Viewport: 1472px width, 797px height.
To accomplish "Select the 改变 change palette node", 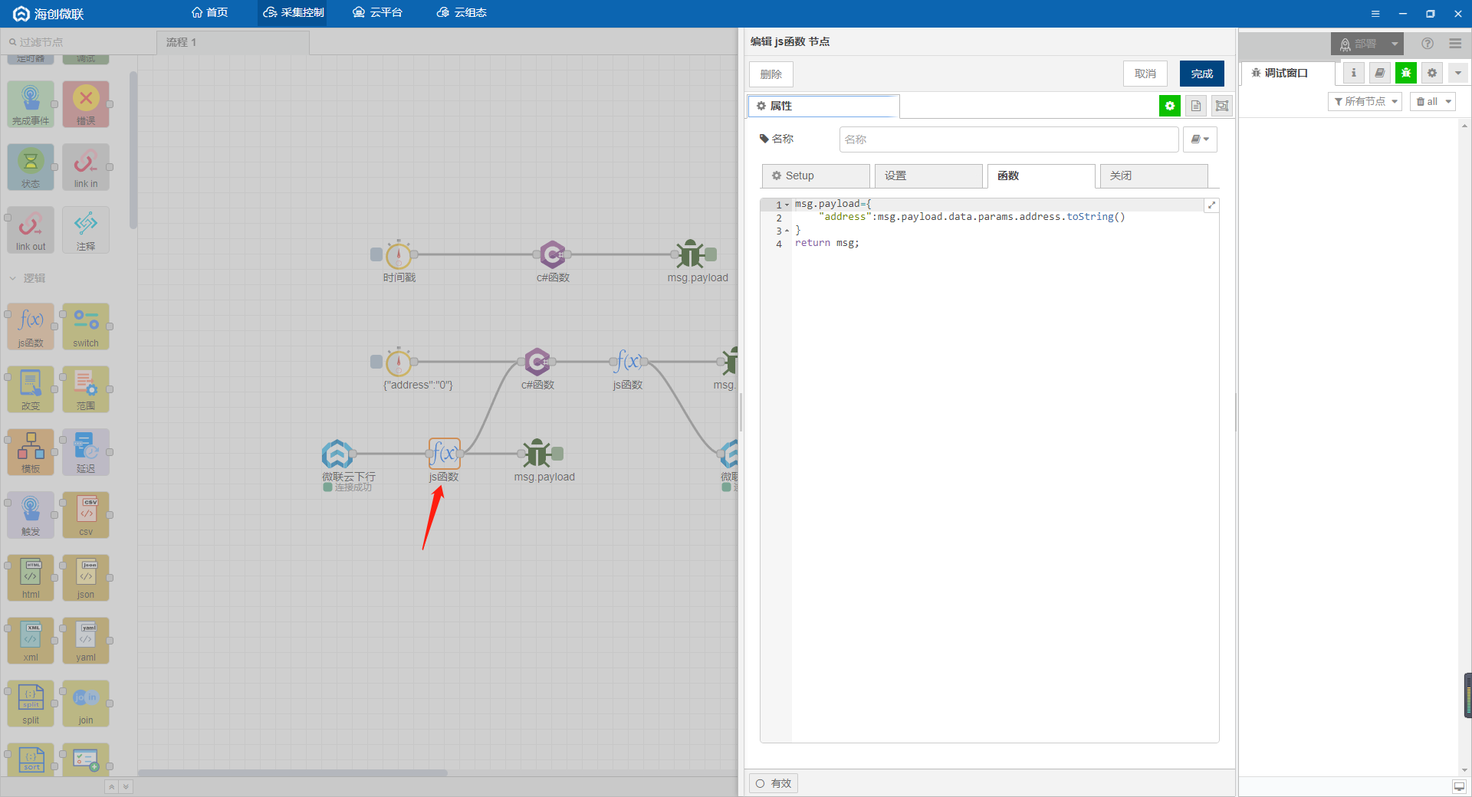I will pos(31,389).
